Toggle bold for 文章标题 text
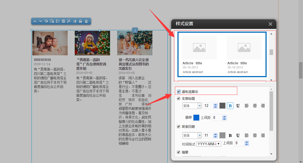Image resolution: width=303 pixels, height=163 pixels. point(230,106)
